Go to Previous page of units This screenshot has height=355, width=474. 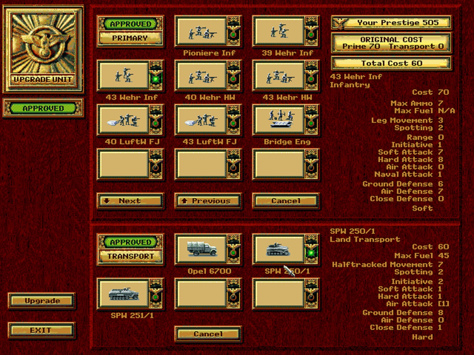tap(208, 201)
